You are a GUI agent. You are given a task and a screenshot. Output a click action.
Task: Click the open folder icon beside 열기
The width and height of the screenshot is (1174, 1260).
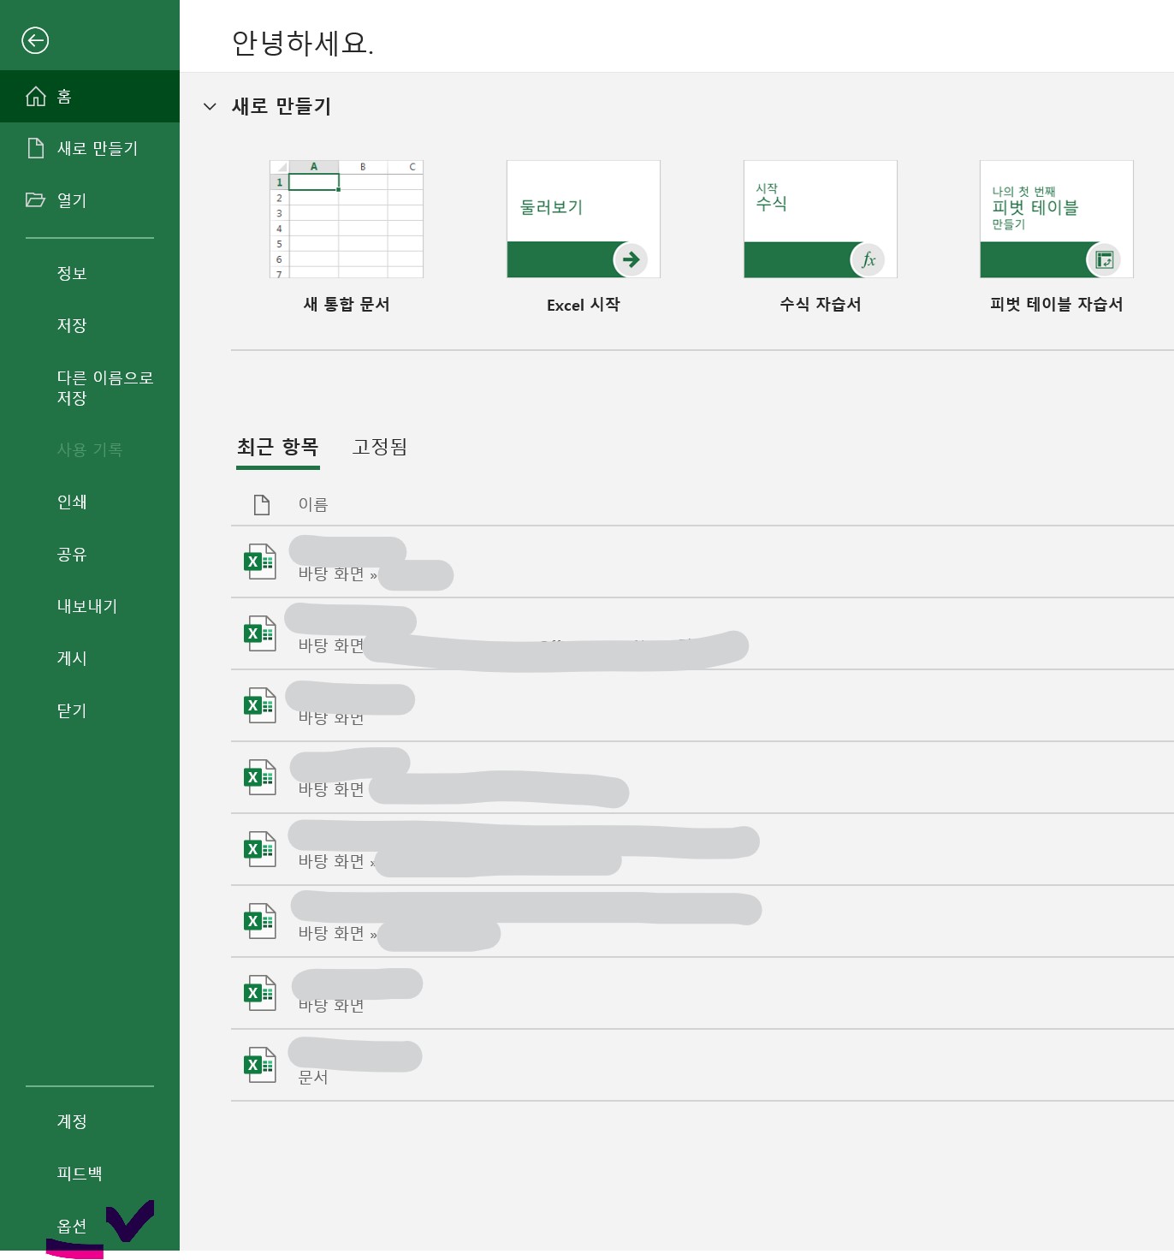(x=35, y=199)
